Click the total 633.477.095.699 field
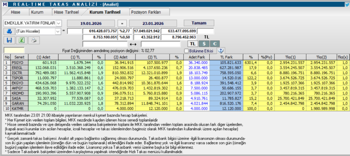Screen dimensions: 350x156 (x=179, y=31)
